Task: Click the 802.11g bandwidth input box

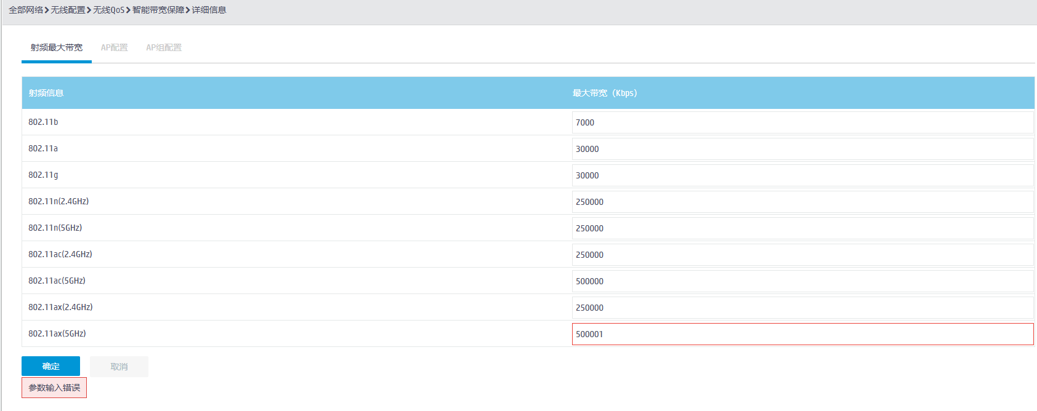Action: [802, 175]
